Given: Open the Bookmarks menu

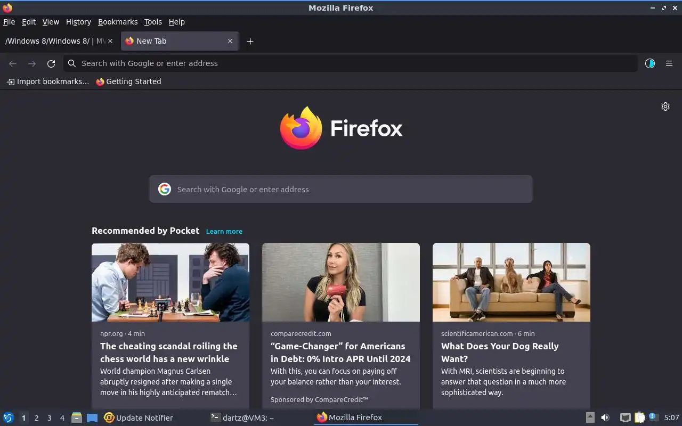Looking at the screenshot, I should [x=118, y=22].
